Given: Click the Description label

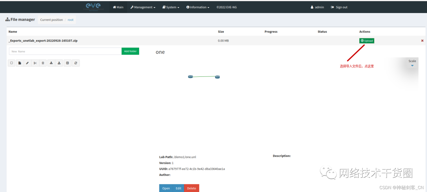Looking at the screenshot, I should [282, 156].
